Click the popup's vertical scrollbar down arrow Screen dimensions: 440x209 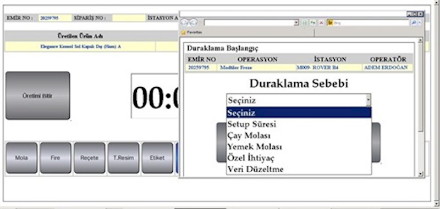point(420,174)
